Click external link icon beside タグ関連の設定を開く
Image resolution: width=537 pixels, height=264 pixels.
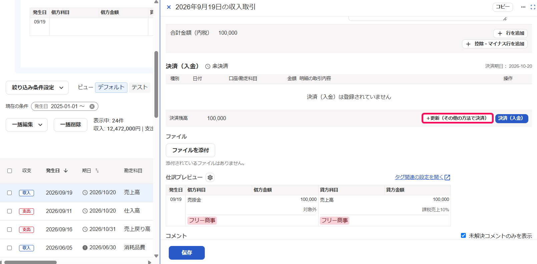(447, 178)
